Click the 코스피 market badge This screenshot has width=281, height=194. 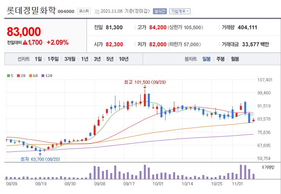click(84, 11)
